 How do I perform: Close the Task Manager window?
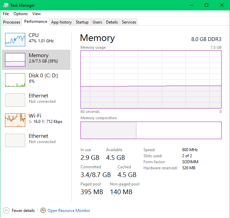click(x=222, y=5)
